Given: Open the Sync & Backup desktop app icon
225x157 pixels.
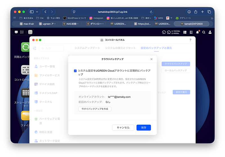Looking at the screenshot, I should tap(26, 47).
